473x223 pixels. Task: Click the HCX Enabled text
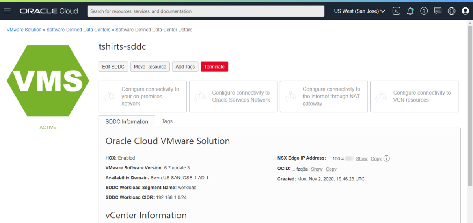(120, 158)
